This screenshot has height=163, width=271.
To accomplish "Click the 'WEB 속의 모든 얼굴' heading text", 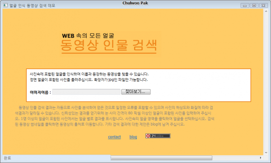I will 88,36.
